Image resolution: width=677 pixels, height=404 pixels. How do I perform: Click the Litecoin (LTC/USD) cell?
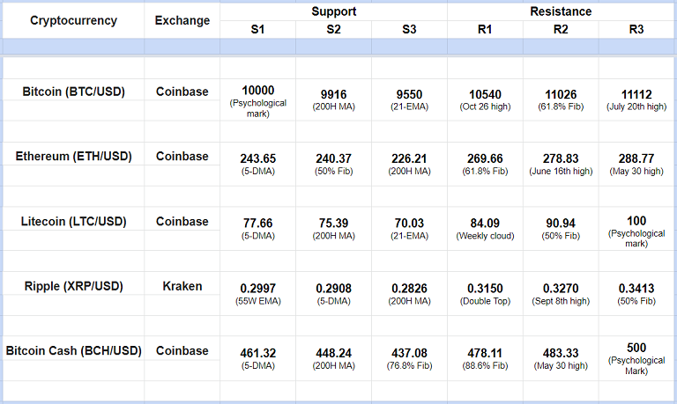tap(73, 222)
